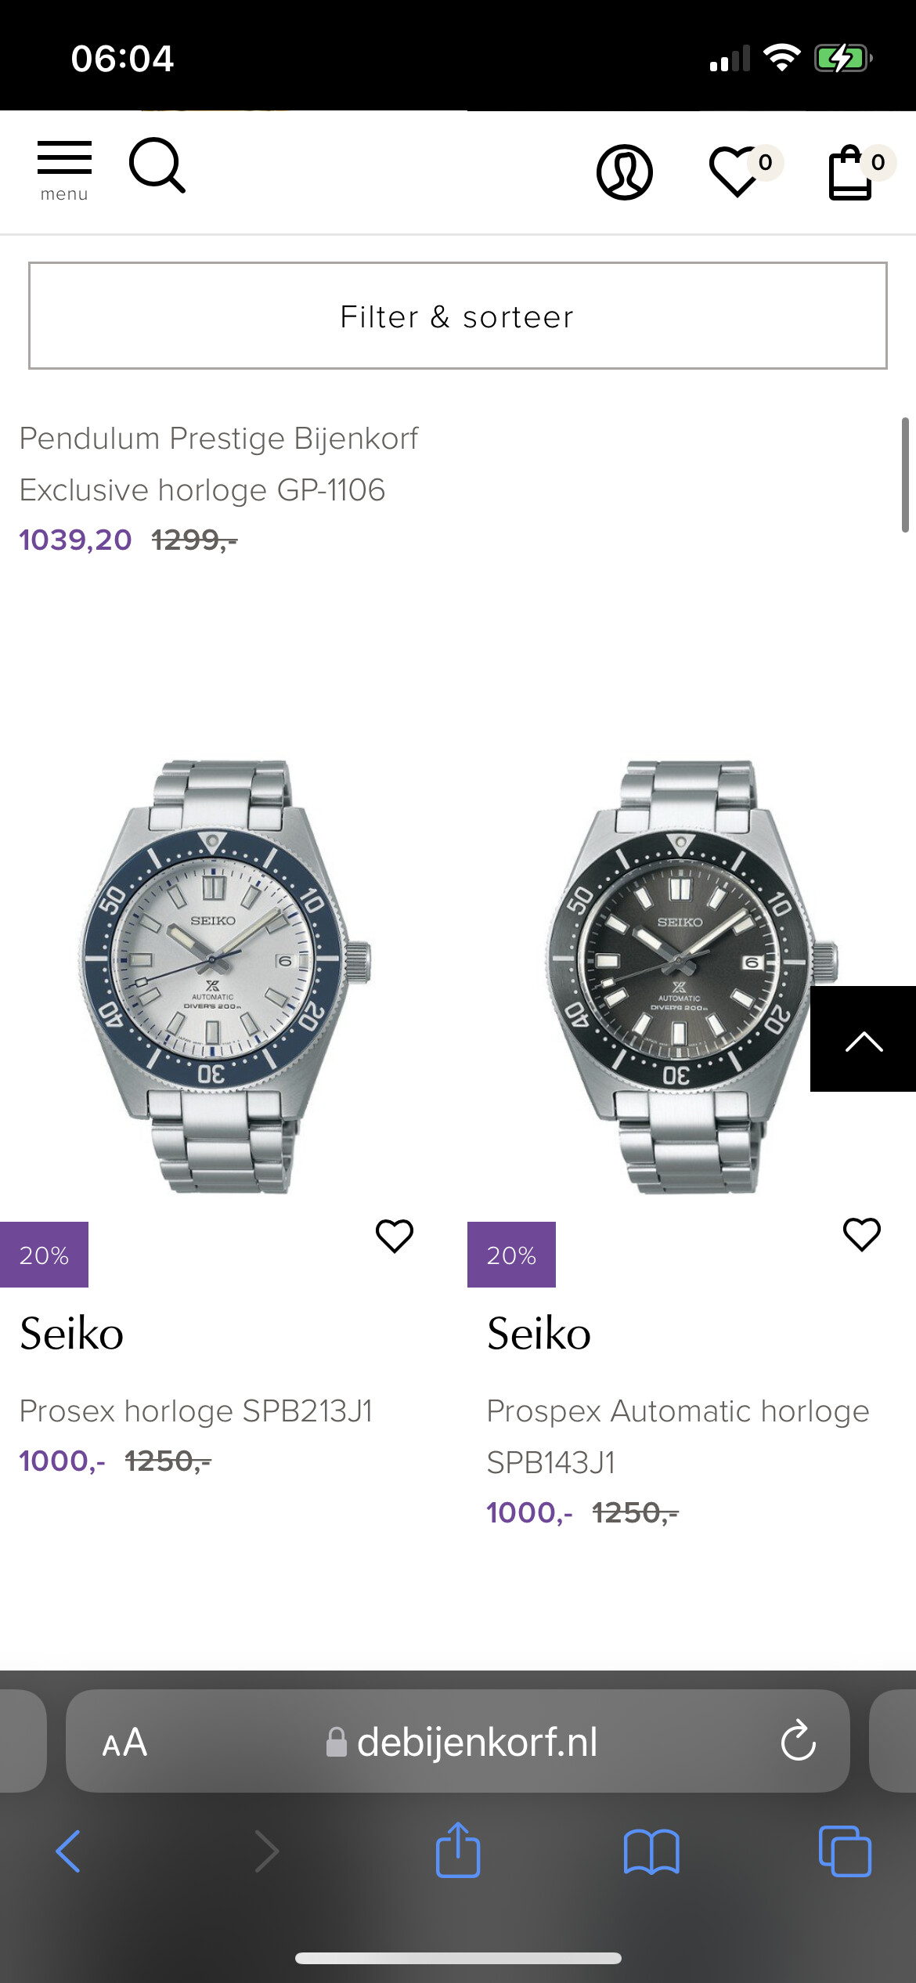Open the blue-bezel Seiko watch image

tap(223, 976)
